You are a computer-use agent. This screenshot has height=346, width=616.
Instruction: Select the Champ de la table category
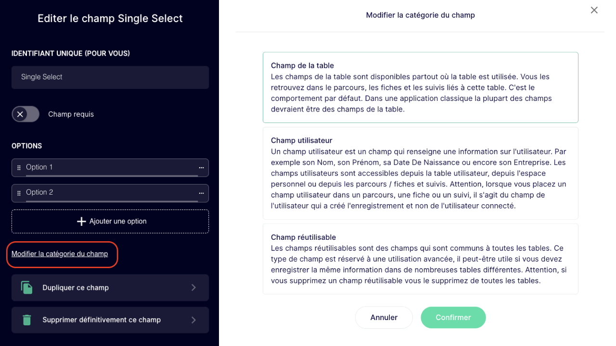(x=421, y=87)
